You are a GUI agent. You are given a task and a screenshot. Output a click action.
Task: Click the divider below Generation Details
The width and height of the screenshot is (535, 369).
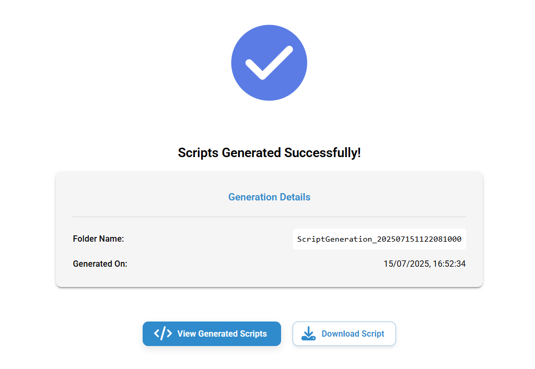pyautogui.click(x=269, y=217)
